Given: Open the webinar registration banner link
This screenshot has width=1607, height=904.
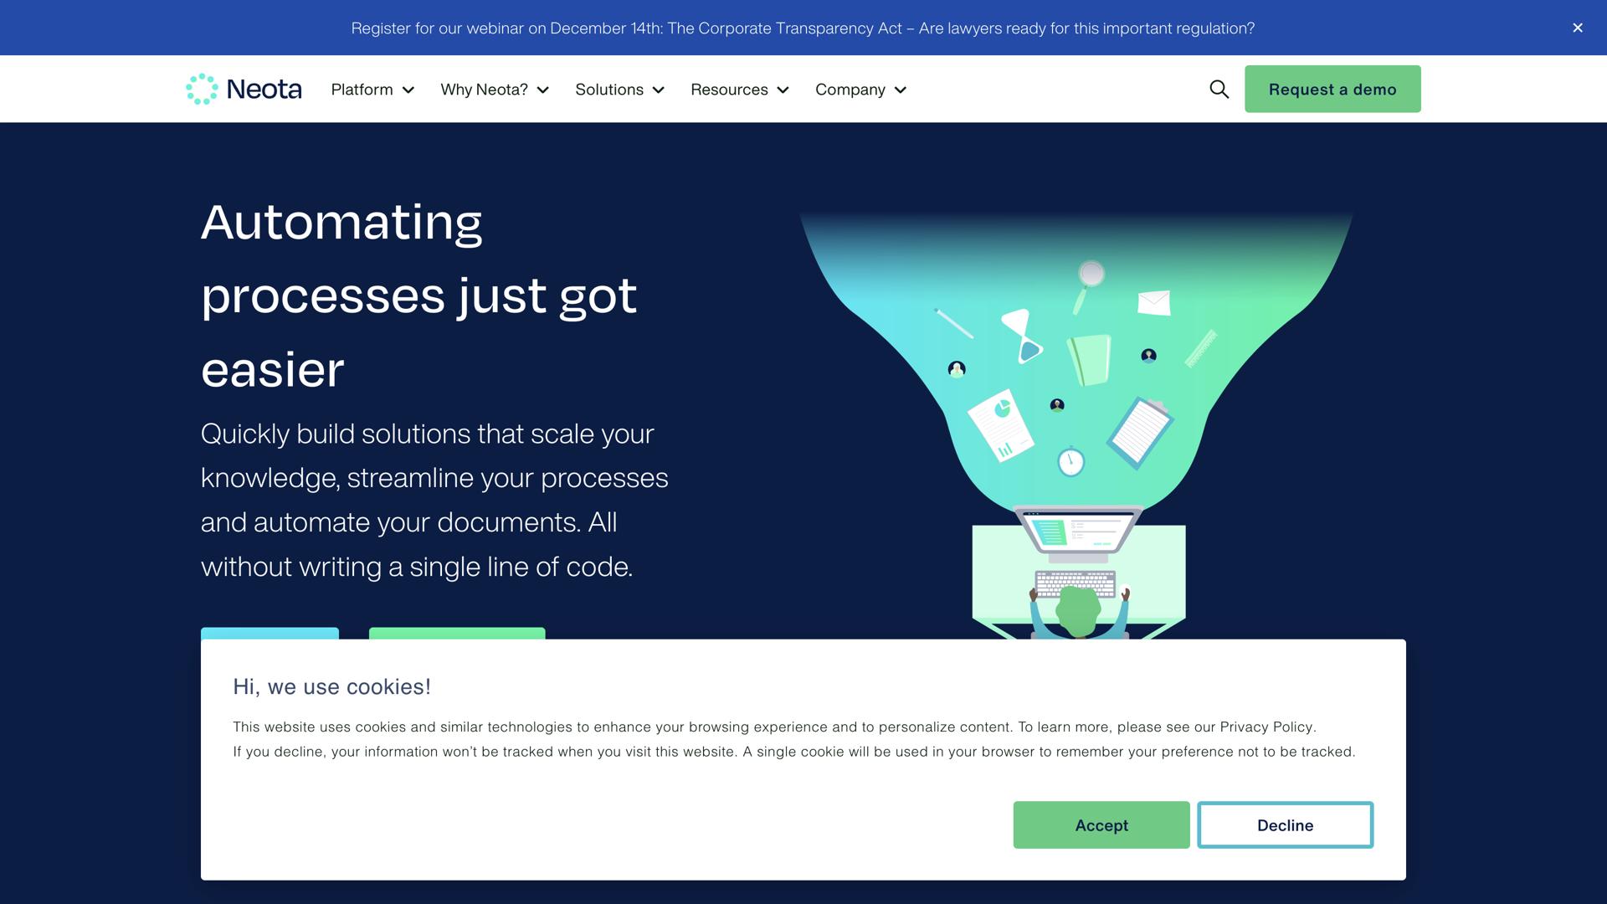Looking at the screenshot, I should pyautogui.click(x=802, y=28).
